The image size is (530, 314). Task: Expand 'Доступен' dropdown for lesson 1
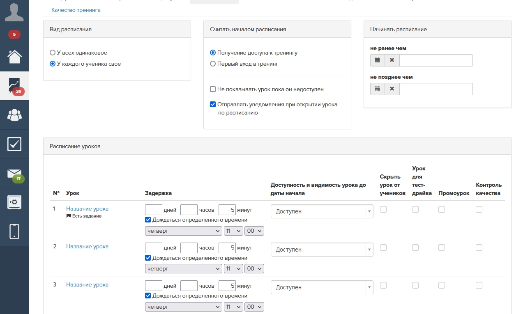click(322, 211)
